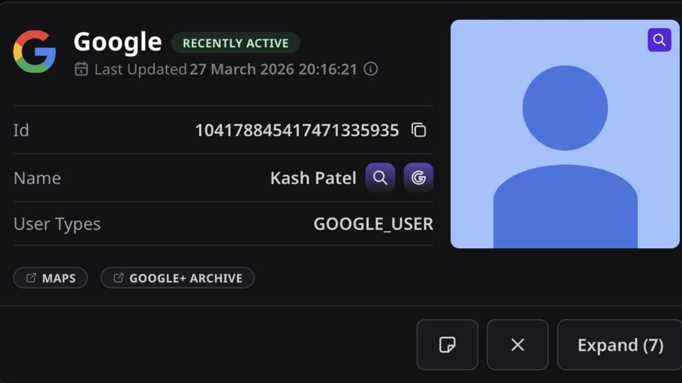Click the Name field value Kash Patel
682x383 pixels.
313,177
